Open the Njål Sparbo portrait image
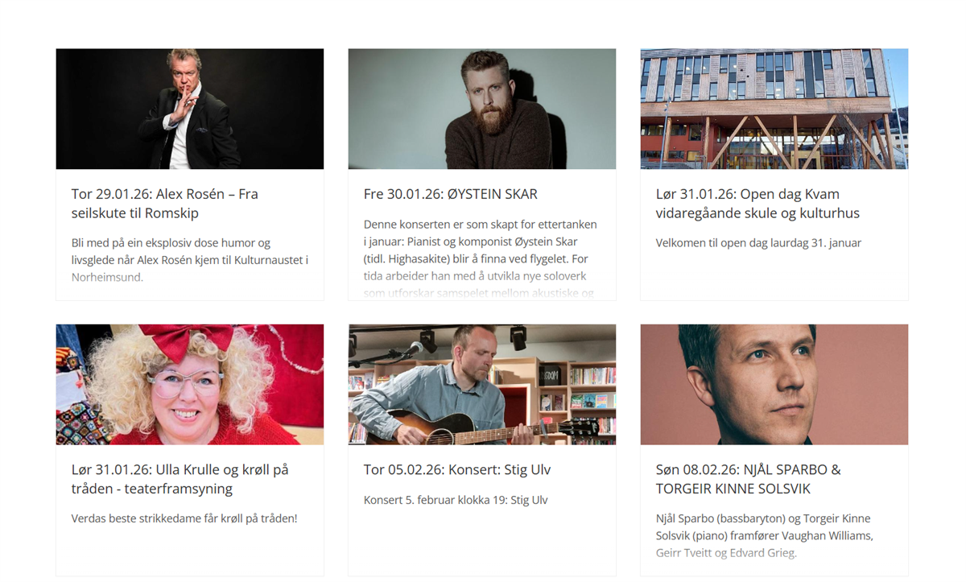This screenshot has width=966, height=582. point(774,385)
